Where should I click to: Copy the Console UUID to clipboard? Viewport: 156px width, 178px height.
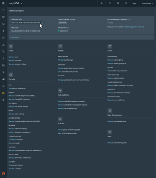pyautogui.click(x=42, y=23)
